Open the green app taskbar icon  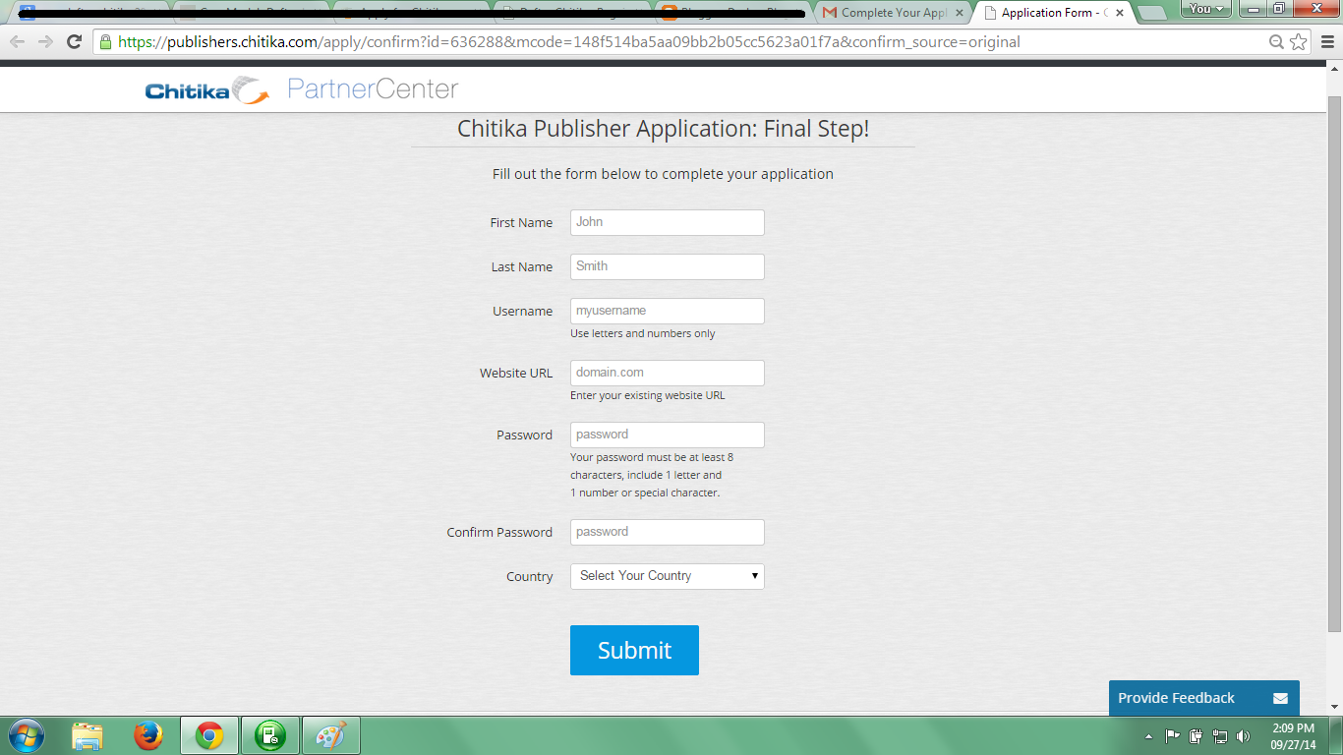click(269, 735)
